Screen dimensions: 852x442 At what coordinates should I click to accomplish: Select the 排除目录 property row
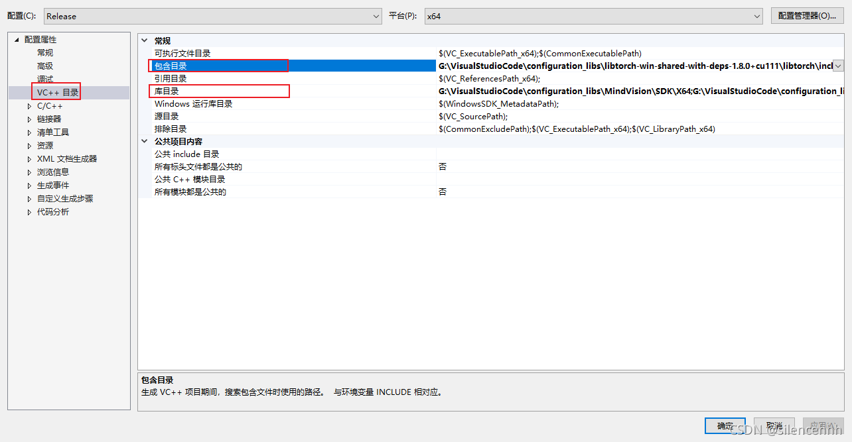click(491, 129)
